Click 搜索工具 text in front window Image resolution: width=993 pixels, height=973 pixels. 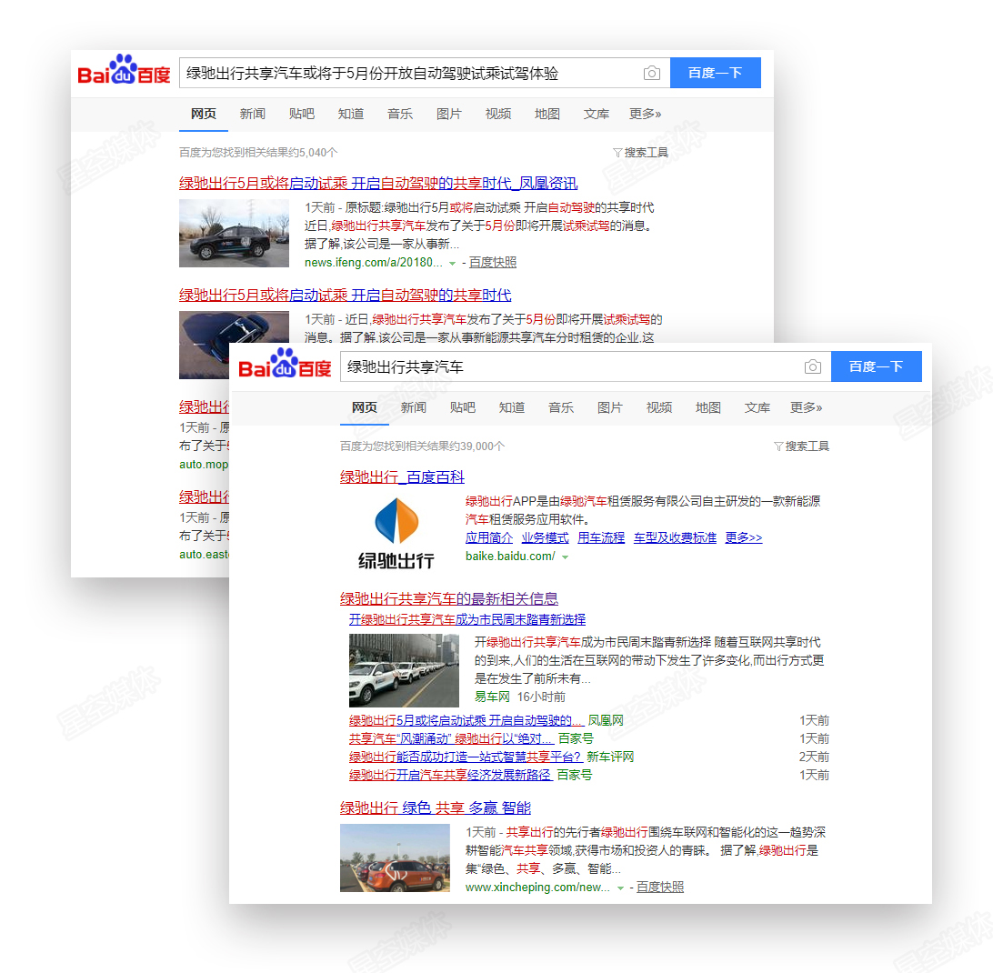tap(807, 446)
